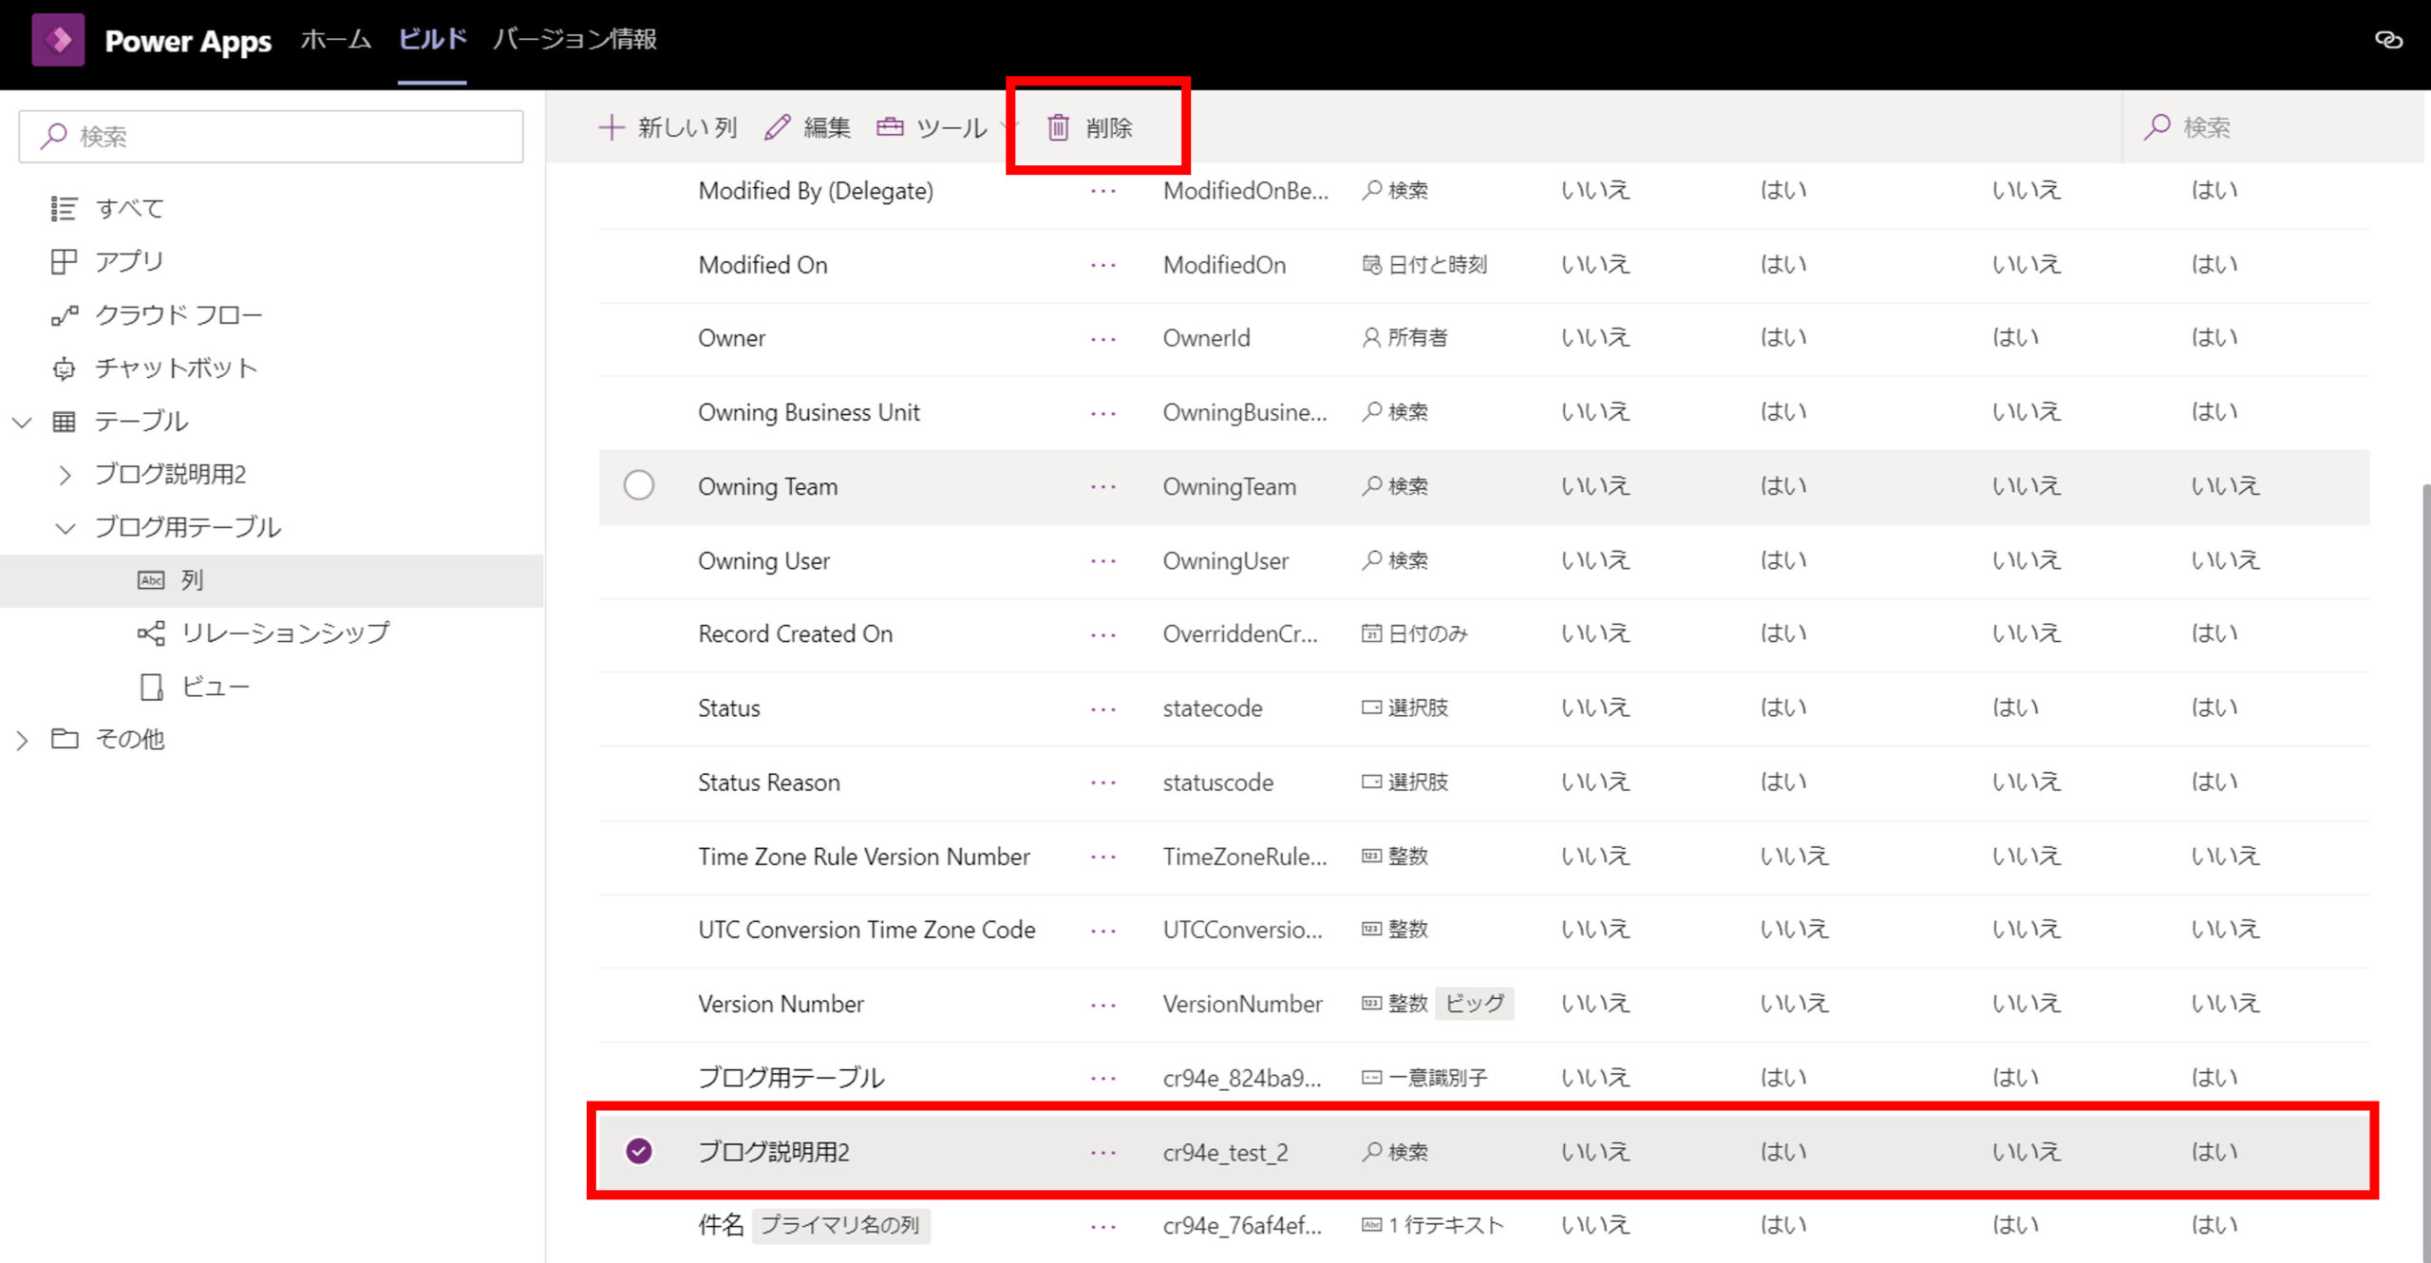The width and height of the screenshot is (2431, 1263).
Task: Select クラウド フロー in sidebar
Action: [178, 315]
